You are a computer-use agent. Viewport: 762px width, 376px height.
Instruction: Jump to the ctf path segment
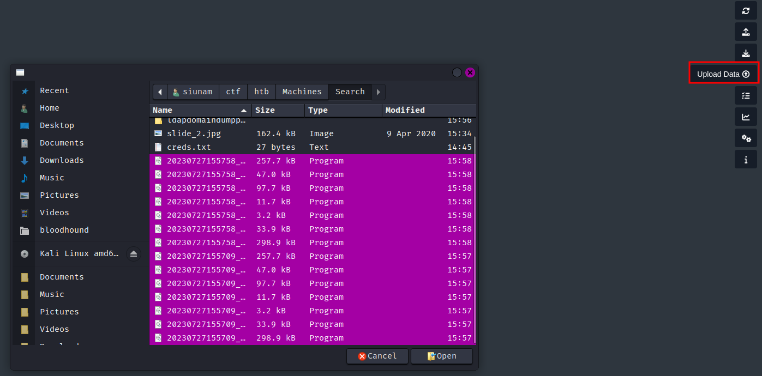(233, 92)
